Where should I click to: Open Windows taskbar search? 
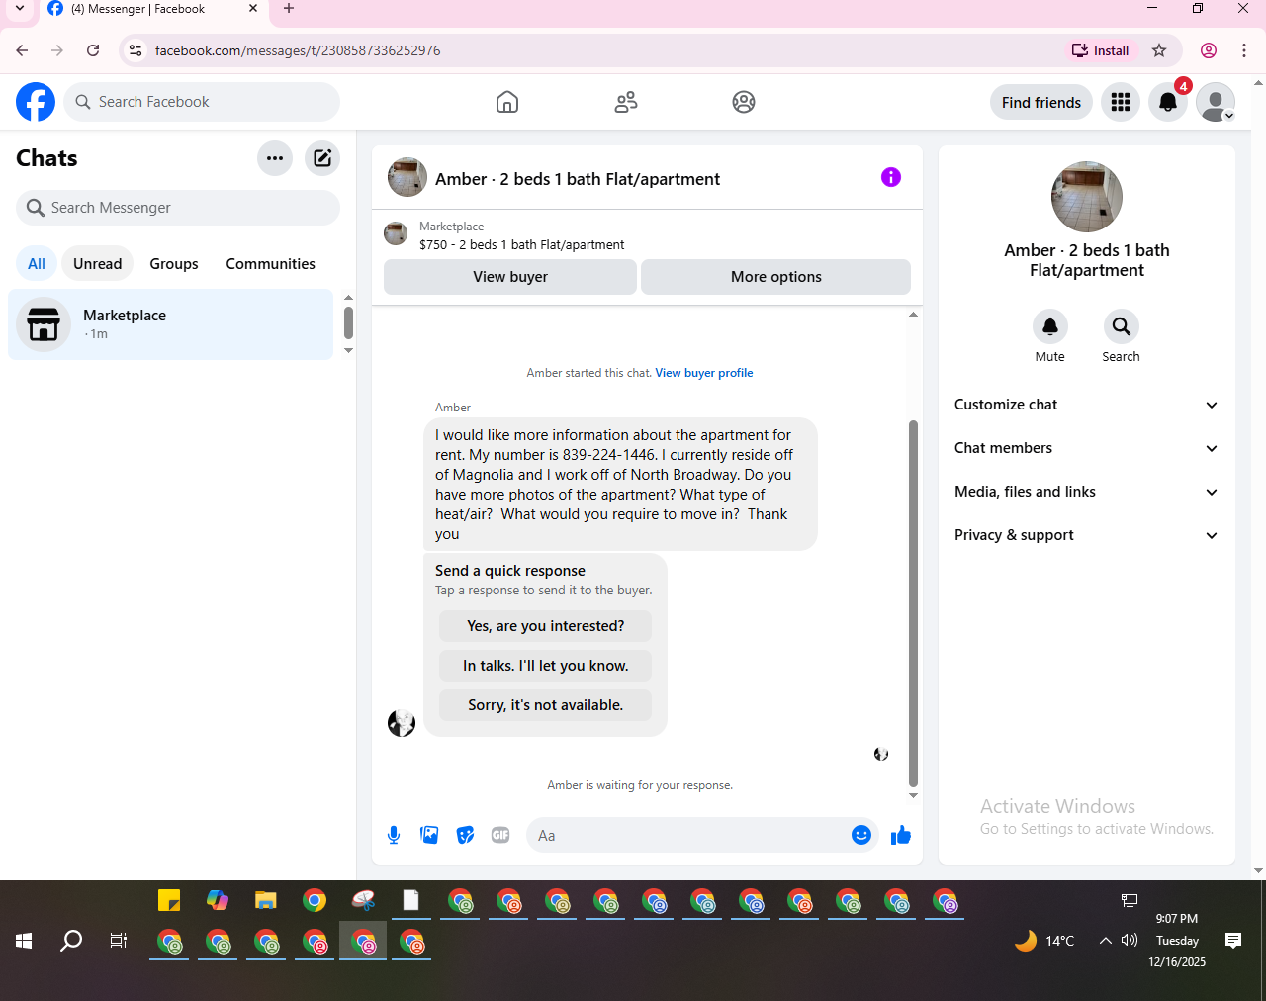71,941
